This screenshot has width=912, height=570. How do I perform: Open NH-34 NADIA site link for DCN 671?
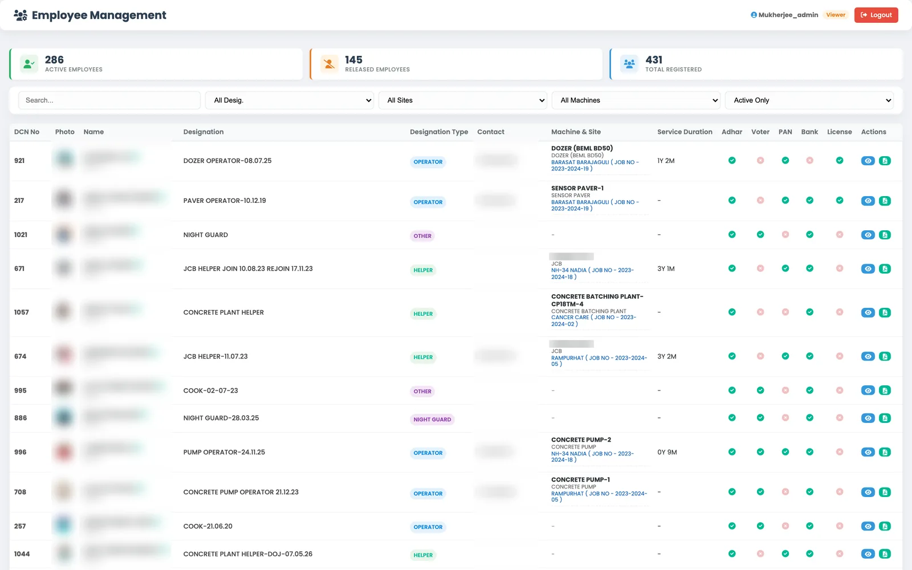tap(592, 274)
